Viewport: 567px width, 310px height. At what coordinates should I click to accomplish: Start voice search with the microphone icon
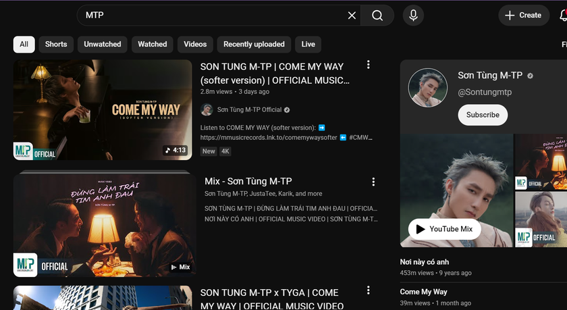click(x=413, y=15)
